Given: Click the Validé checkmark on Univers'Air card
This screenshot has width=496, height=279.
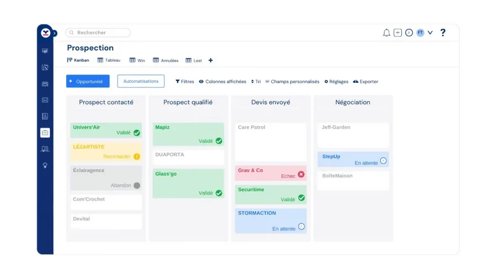Looking at the screenshot, I should (x=137, y=133).
